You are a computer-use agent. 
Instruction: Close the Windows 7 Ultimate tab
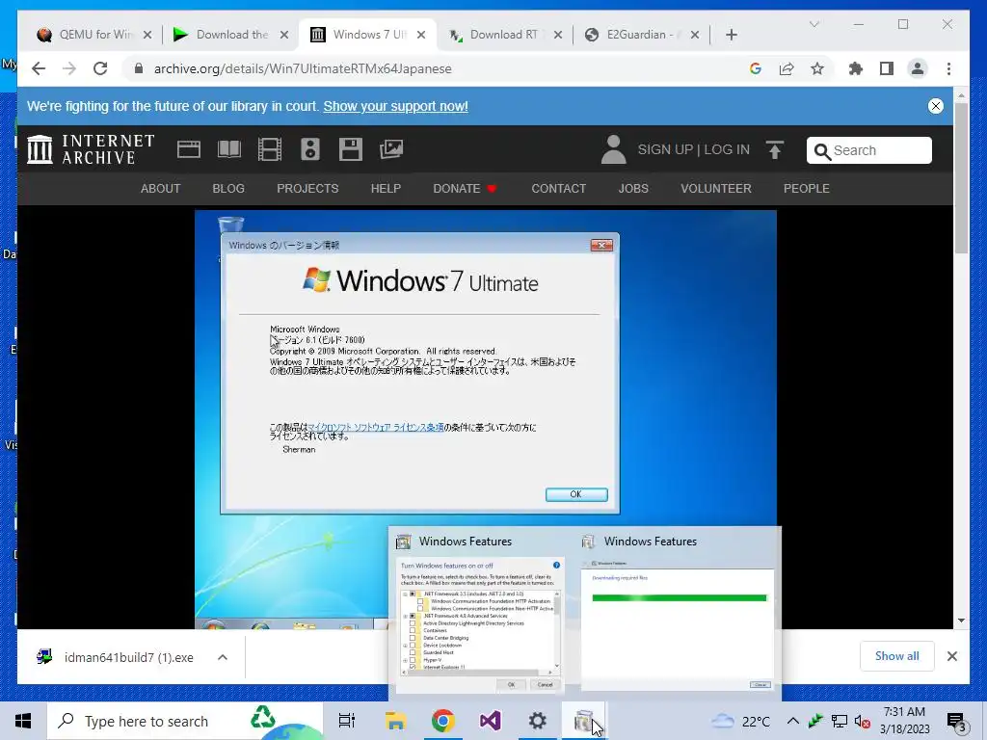coord(421,35)
